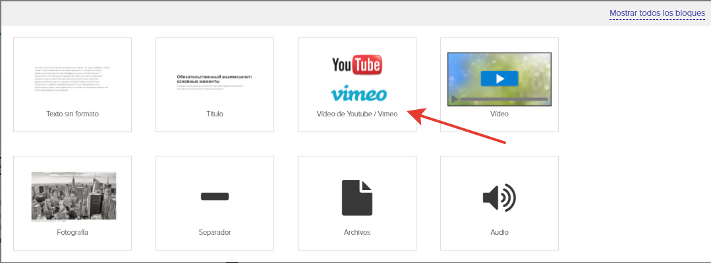Viewport: 711px width, 263px height.
Task: Click the 'Vídeo' label text
Action: (499, 114)
